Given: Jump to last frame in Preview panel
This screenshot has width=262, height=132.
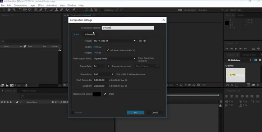Looking at the screenshot, I should pos(245,49).
